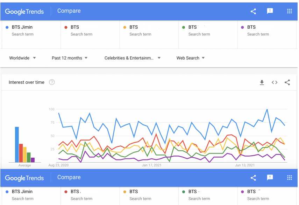Click the Jun 13, 2021 axis date
The image size is (299, 205).
coord(245,165)
